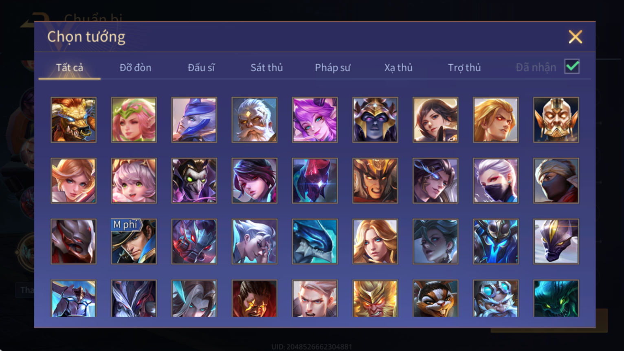Choose the golden monkey king hero
The image size is (624, 351).
375,298
